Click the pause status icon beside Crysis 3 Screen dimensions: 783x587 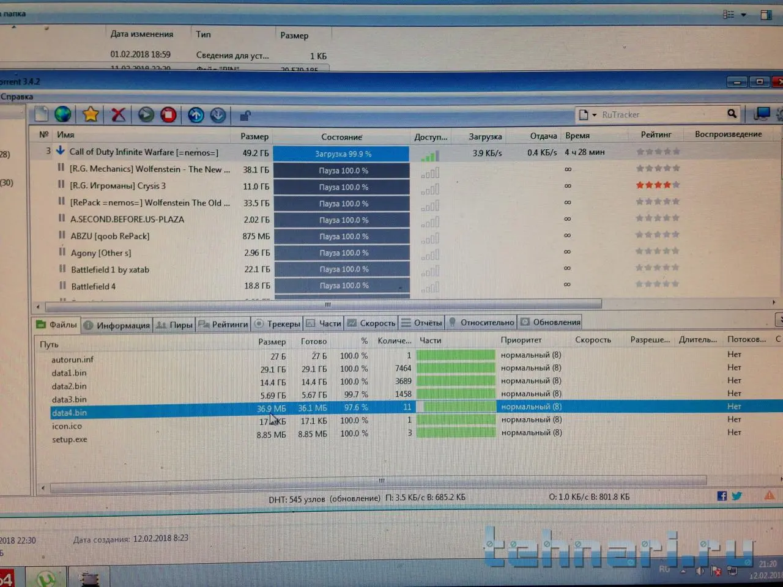(x=61, y=184)
